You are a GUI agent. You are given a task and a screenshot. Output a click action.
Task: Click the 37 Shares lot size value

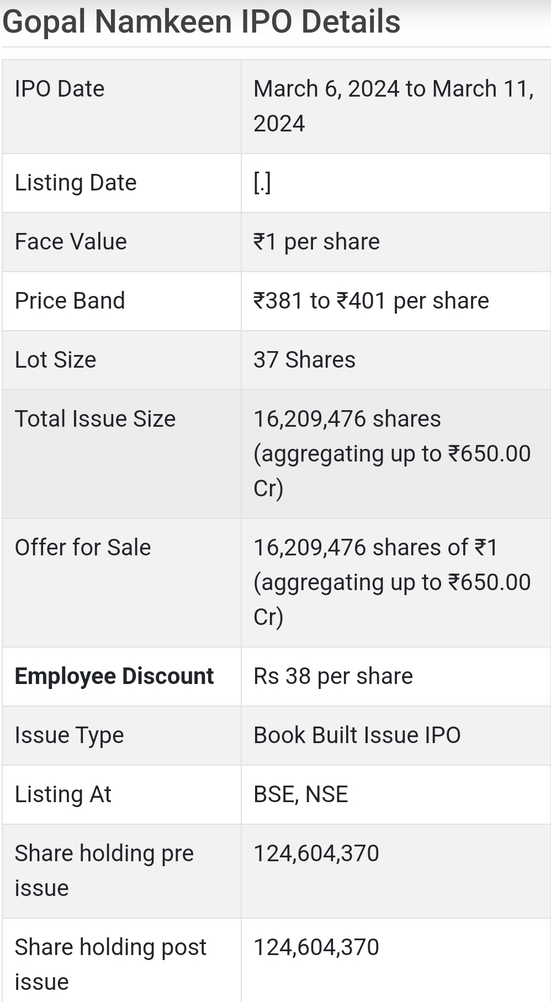pyautogui.click(x=304, y=360)
